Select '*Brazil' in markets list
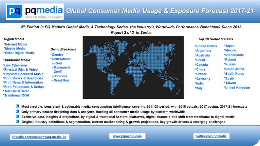The width and height of the screenshot is (260, 146). coord(200,60)
